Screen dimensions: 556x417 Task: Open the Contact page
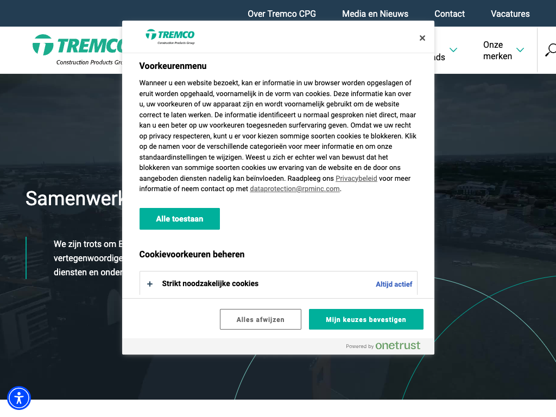click(449, 14)
